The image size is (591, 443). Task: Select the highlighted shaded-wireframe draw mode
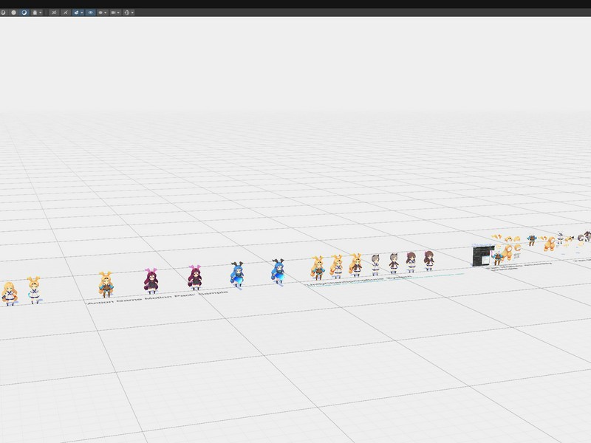pyautogui.click(x=24, y=13)
